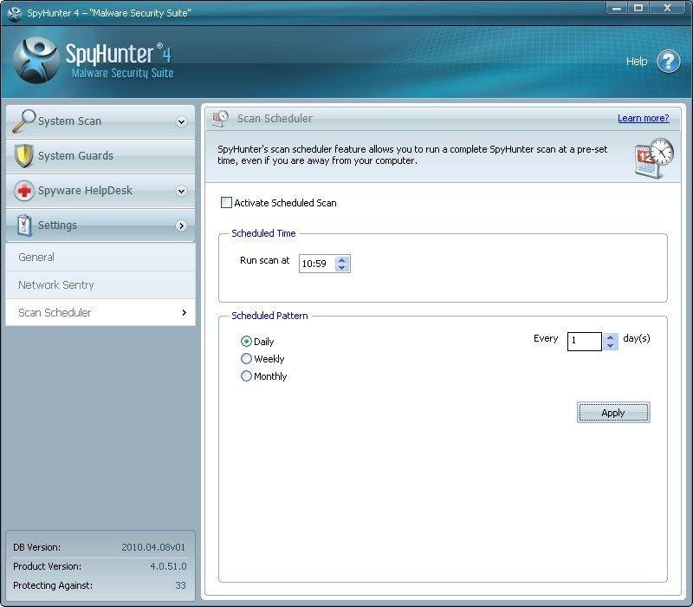This screenshot has width=693, height=607.
Task: Select the Daily radio button
Action: point(246,342)
